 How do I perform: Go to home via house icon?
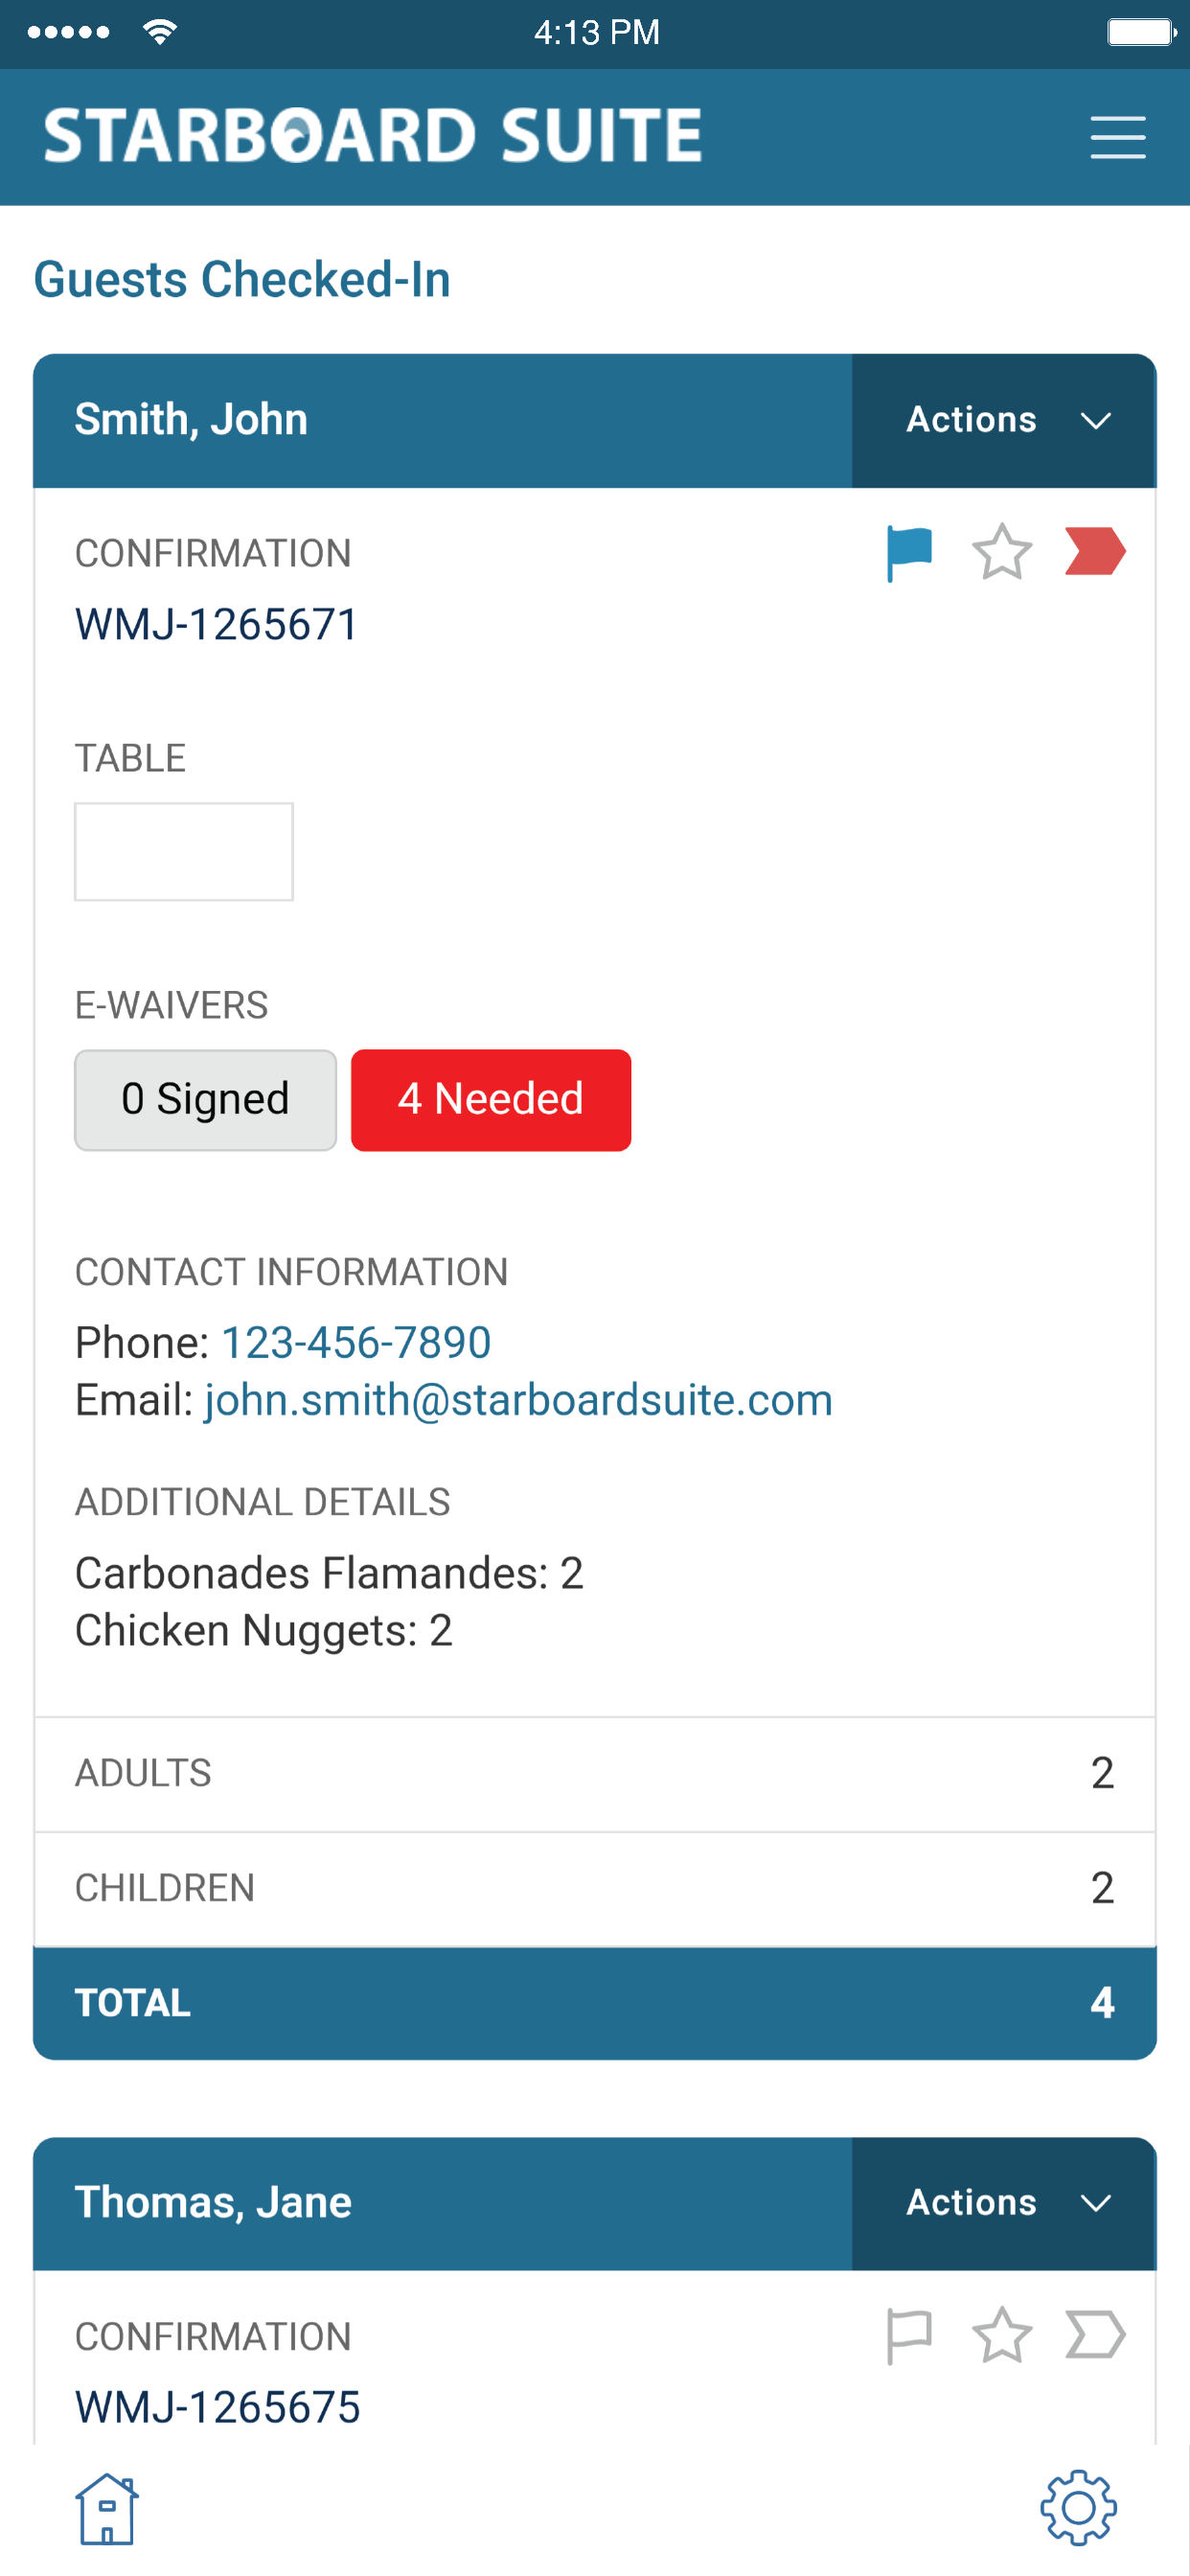(106, 2508)
